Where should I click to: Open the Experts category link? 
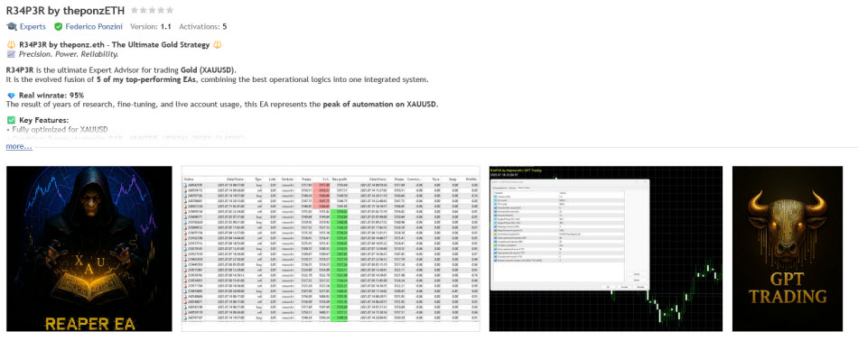point(33,26)
